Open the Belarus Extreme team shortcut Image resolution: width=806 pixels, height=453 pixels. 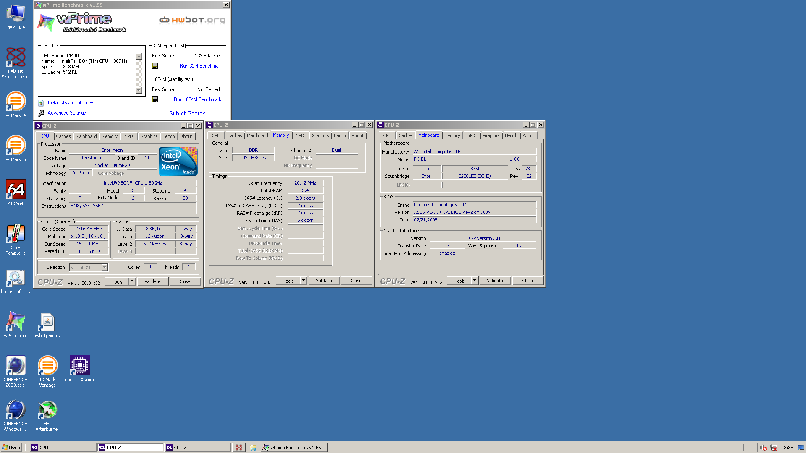16,63
